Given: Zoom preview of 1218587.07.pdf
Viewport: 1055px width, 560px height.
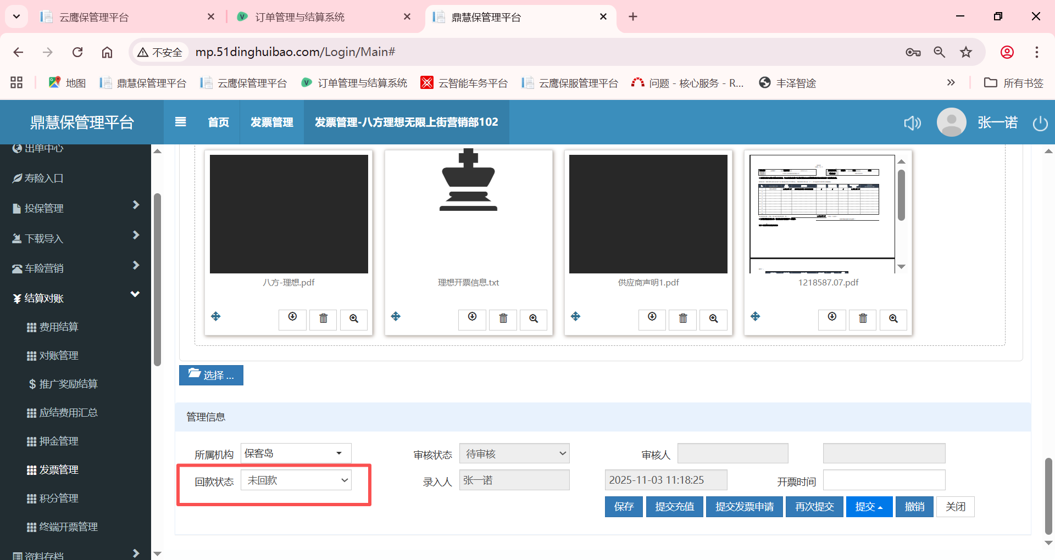Looking at the screenshot, I should [x=893, y=319].
